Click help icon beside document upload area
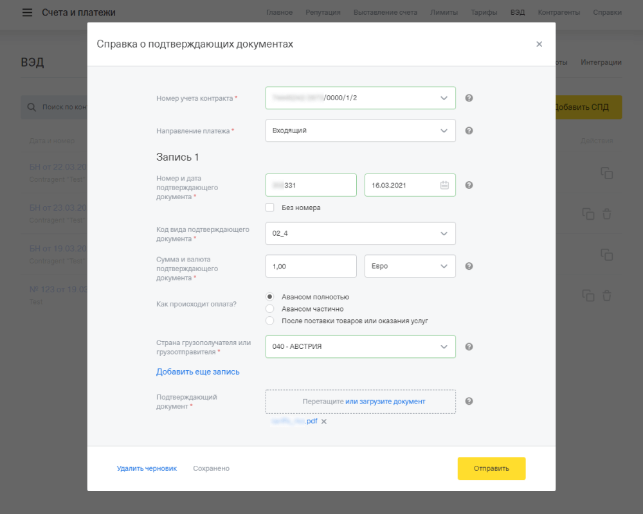 [469, 401]
